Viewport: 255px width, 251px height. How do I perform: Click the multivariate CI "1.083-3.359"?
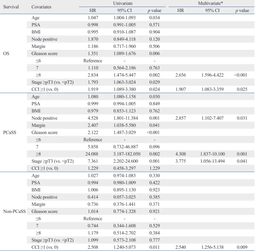click(212, 89)
